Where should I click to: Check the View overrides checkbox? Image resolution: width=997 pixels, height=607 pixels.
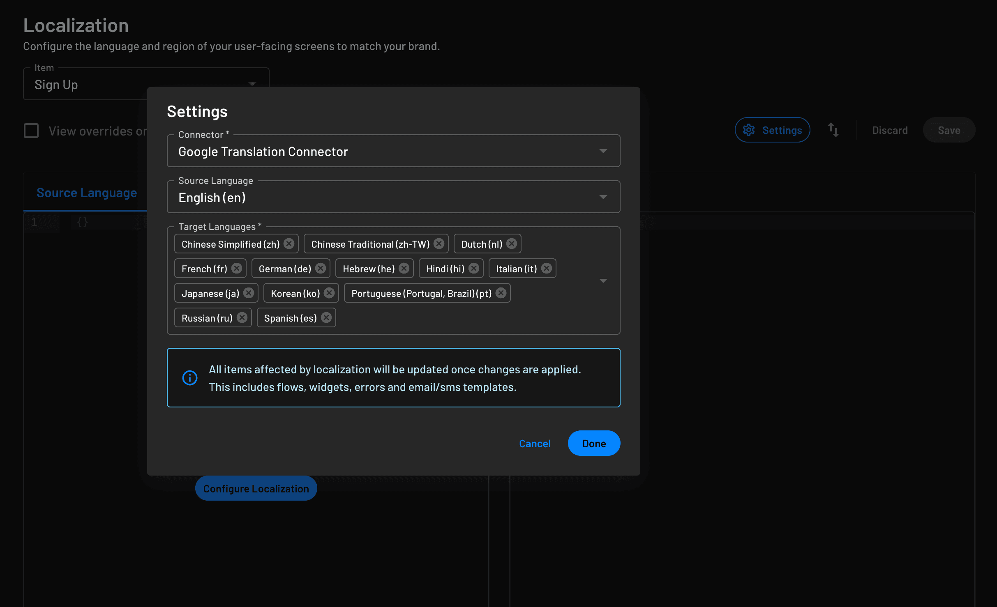point(31,130)
